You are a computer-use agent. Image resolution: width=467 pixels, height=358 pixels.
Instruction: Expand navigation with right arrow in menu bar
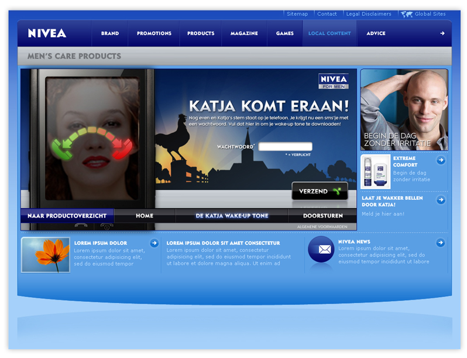coord(442,33)
